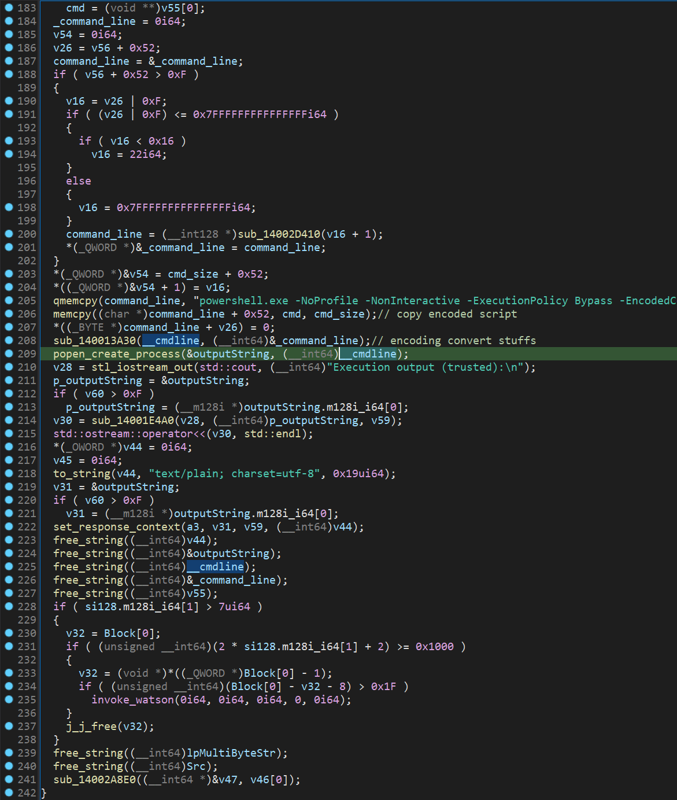Click stl_iostream_out call on line 210
This screenshot has height=800, width=677.
coord(142,367)
